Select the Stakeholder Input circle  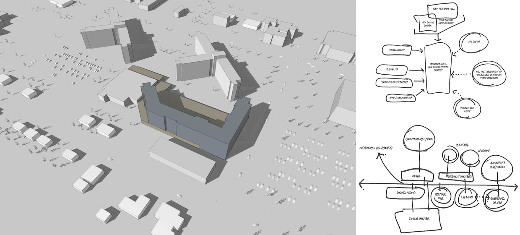tap(466, 110)
